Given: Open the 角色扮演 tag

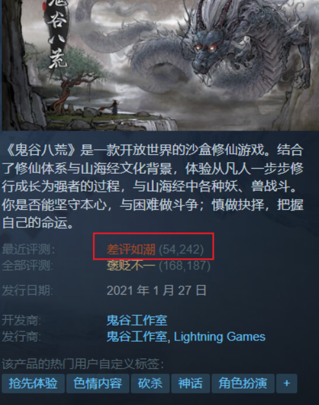Looking at the screenshot, I should (x=243, y=383).
